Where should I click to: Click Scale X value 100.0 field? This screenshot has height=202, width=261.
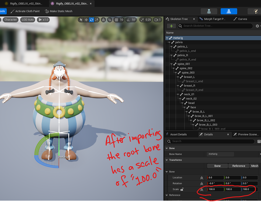[x=215, y=189]
